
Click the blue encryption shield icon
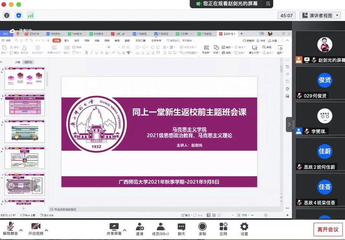pyautogui.click(x=19, y=16)
